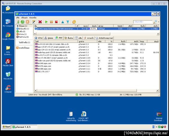Image resolution: width=169 pixels, height=136 pixels.
Task: Pause the torrent with the pause icon
Action: coord(52,22)
